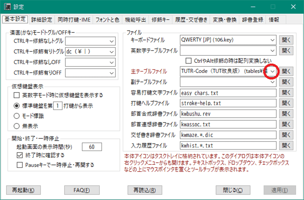Select the モード標識 radio button
The image size is (304, 200).
click(17, 116)
